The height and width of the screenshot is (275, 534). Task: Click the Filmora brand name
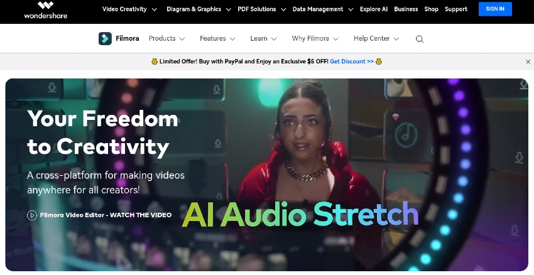coord(128,38)
